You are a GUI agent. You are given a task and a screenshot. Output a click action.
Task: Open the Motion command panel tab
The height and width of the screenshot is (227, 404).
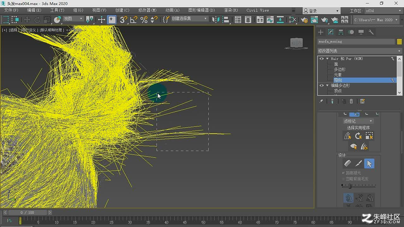coord(351,32)
